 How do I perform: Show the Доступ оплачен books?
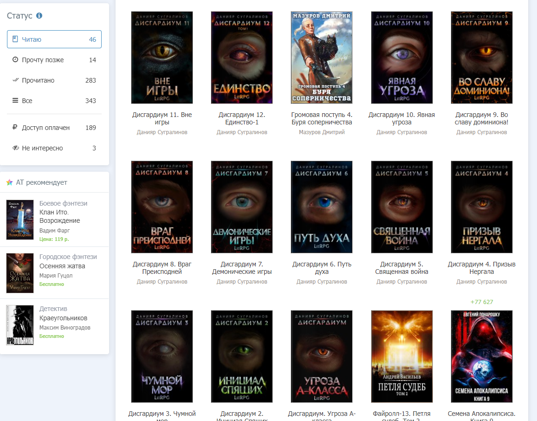pyautogui.click(x=54, y=128)
